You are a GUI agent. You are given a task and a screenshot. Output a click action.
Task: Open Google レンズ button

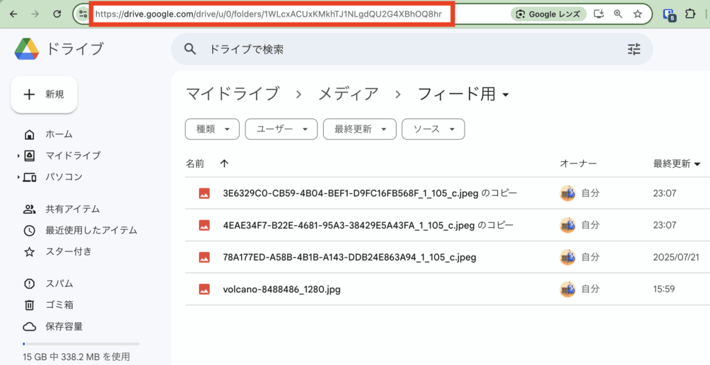click(548, 14)
